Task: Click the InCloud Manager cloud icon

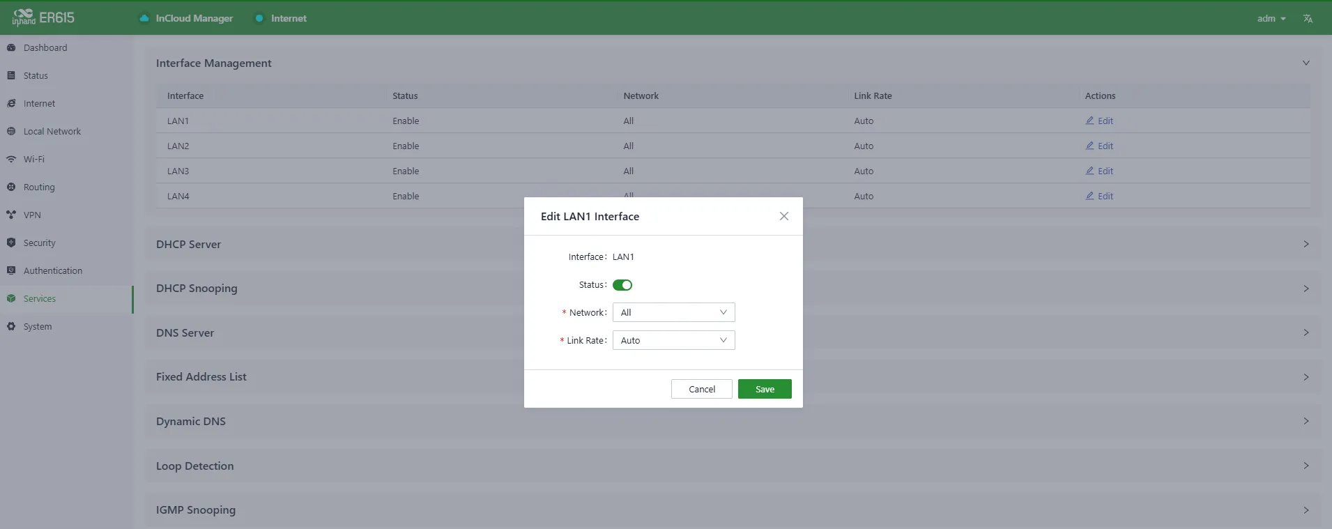Action: tap(144, 18)
